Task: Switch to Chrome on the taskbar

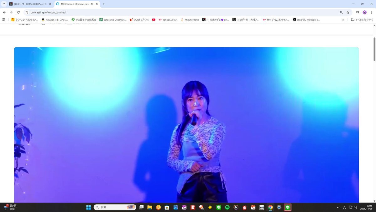Action: tap(270, 207)
